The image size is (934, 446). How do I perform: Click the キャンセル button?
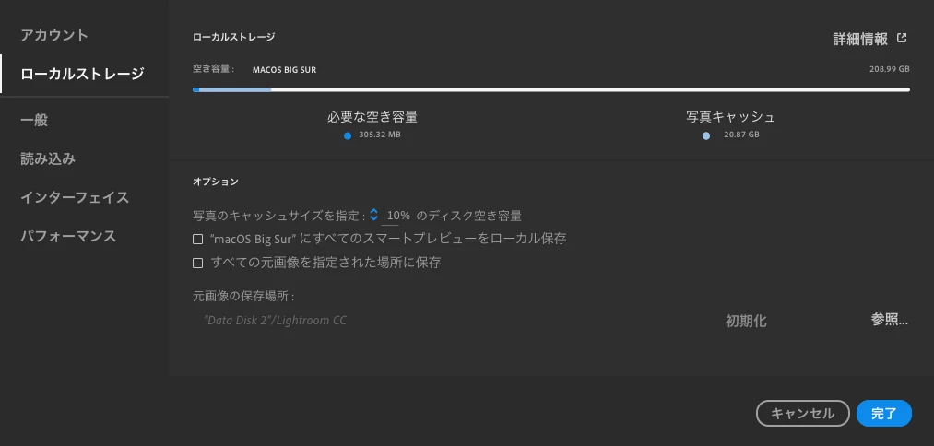click(x=802, y=413)
